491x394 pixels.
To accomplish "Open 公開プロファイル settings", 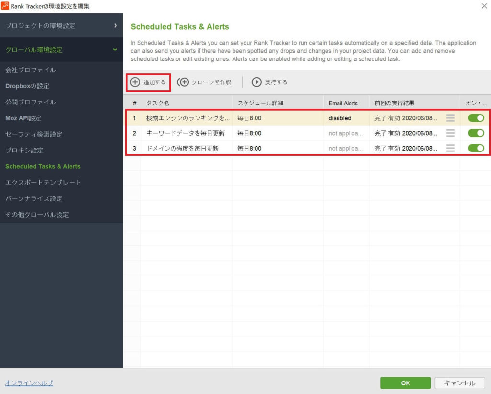I will [30, 102].
